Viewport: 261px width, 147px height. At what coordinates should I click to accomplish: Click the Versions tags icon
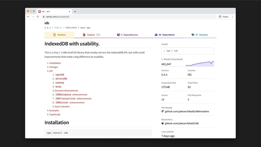tap(193, 35)
